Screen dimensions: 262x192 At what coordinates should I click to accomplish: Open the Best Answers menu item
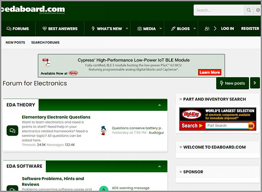pyautogui.click(x=60, y=29)
